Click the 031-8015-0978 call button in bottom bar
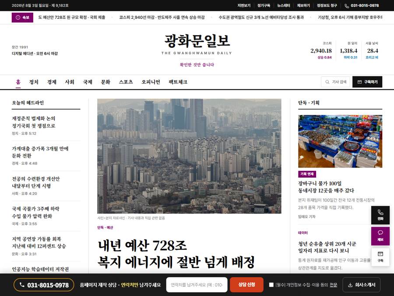The image size is (394, 296). 44,285
